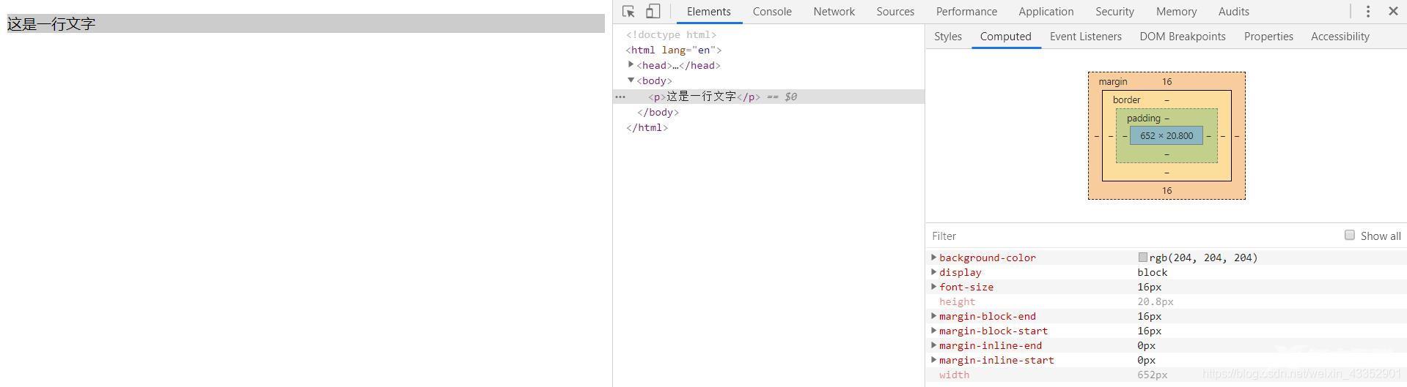Image resolution: width=1407 pixels, height=387 pixels.
Task: Switch to the Styles pane
Action: coord(947,37)
